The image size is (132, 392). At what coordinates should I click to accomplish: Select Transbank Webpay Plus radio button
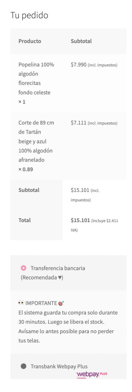pos(24,366)
